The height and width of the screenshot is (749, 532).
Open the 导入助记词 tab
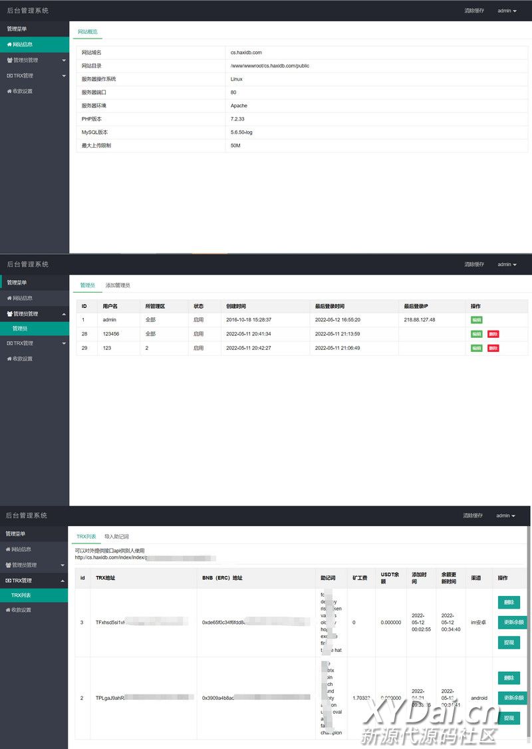click(x=116, y=536)
